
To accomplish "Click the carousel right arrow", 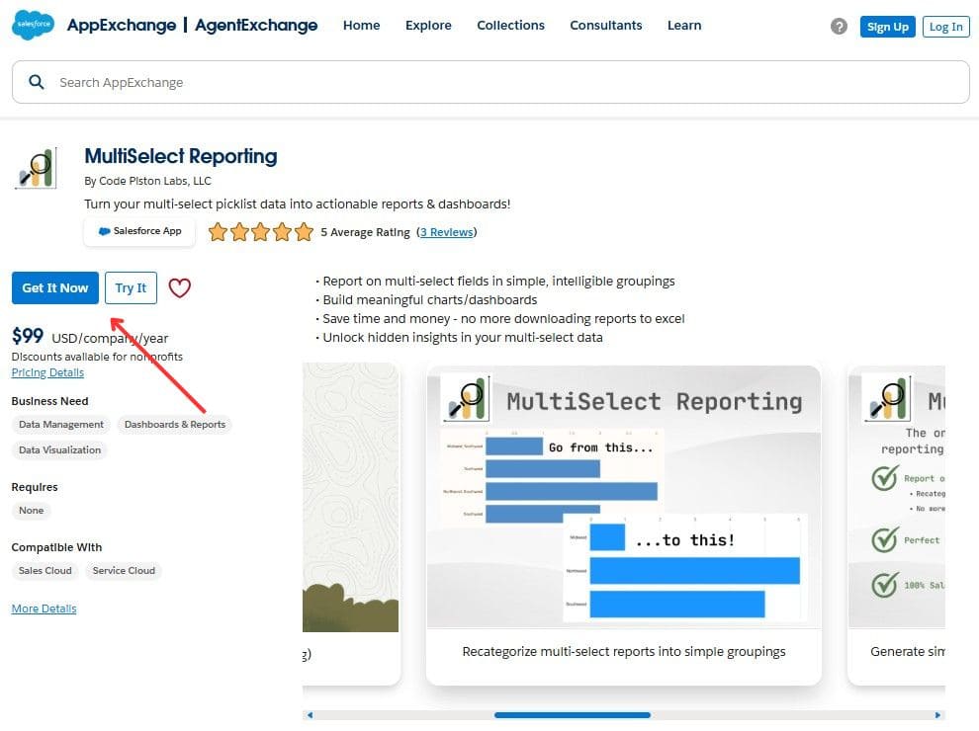I will coord(937,713).
